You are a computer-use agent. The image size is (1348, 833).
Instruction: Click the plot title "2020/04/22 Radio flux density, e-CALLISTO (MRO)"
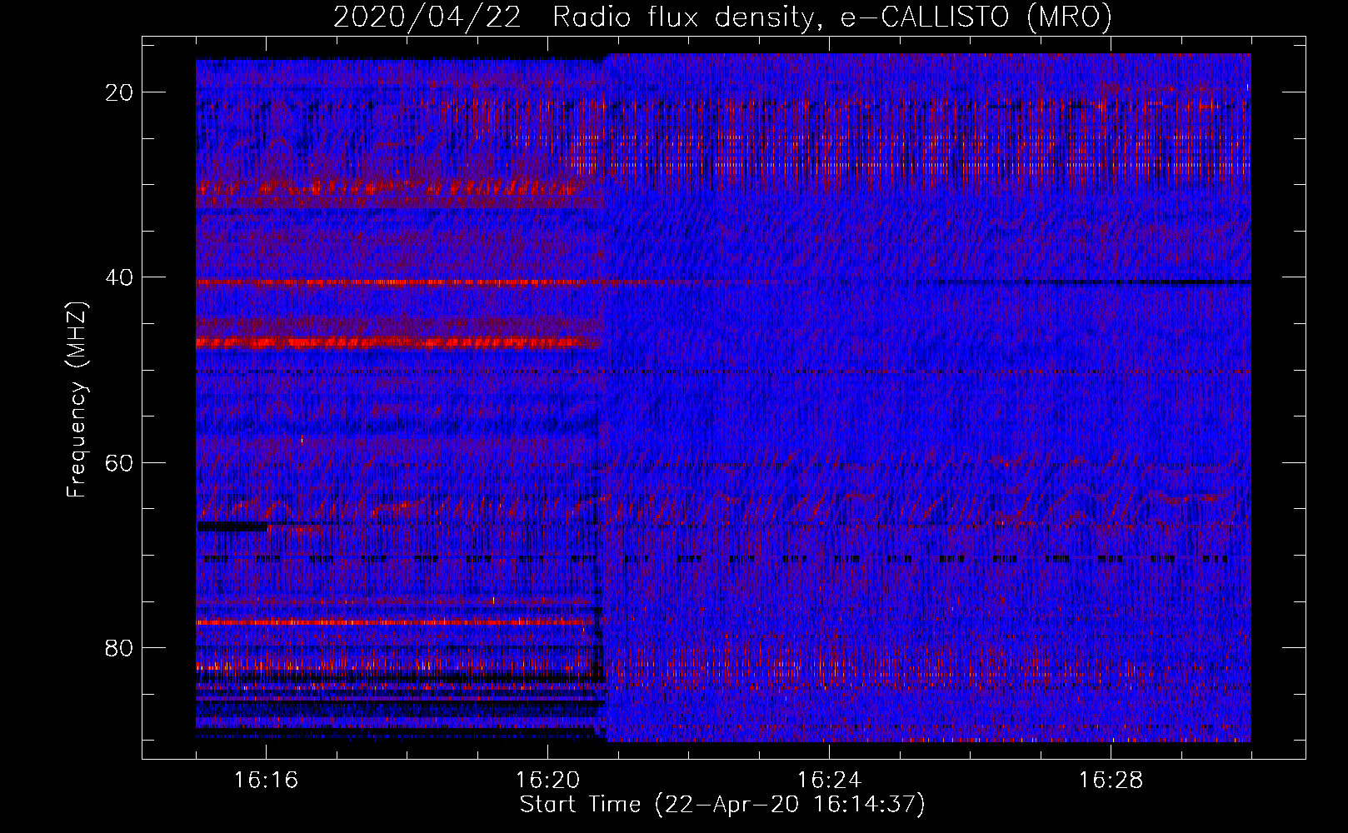722,17
